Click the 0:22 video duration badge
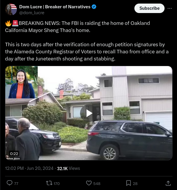 coord(14,154)
